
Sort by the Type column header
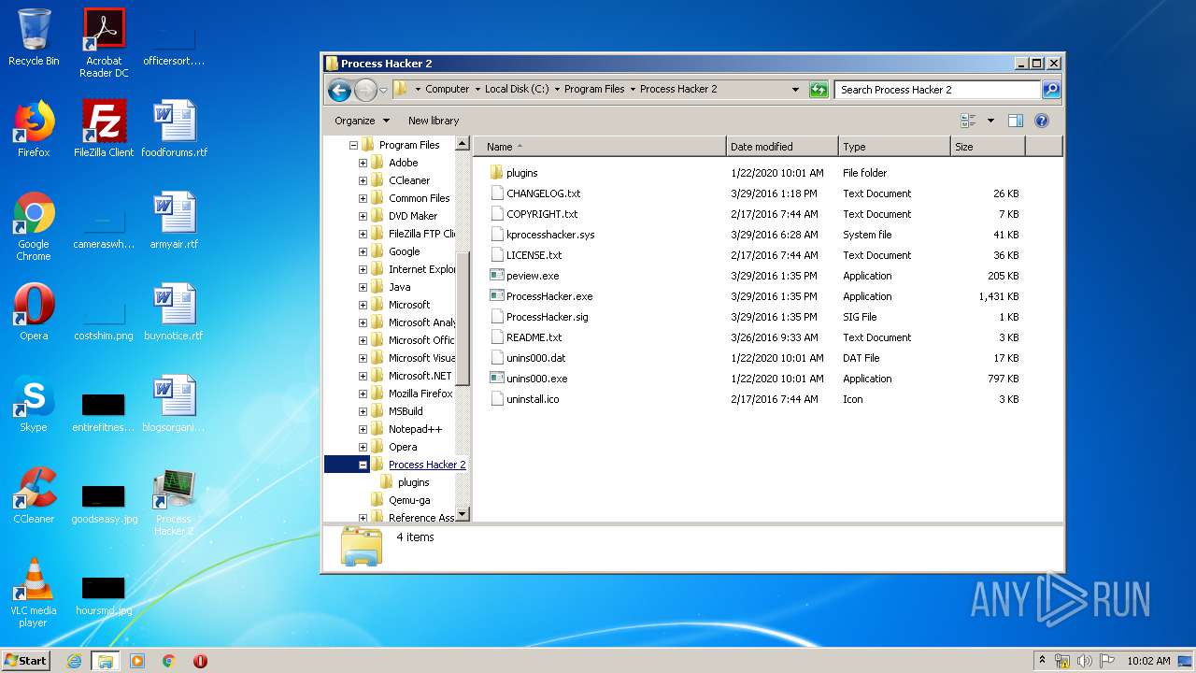[894, 147]
